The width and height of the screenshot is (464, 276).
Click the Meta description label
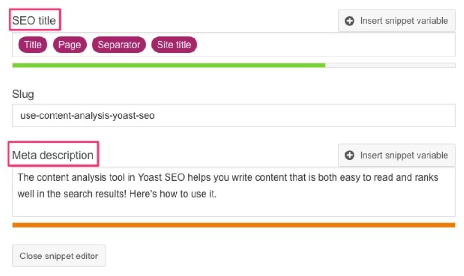[53, 155]
